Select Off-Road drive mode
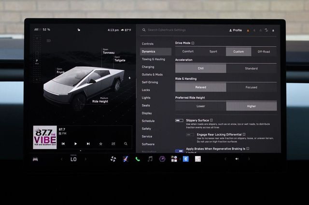Image resolution: width=309 pixels, height=205 pixels. pyautogui.click(x=264, y=51)
